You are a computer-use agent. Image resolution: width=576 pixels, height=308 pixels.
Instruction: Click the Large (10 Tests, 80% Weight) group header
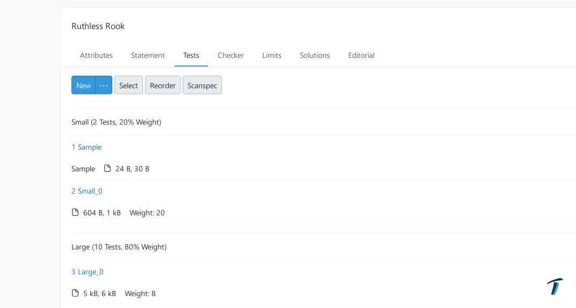(x=119, y=247)
